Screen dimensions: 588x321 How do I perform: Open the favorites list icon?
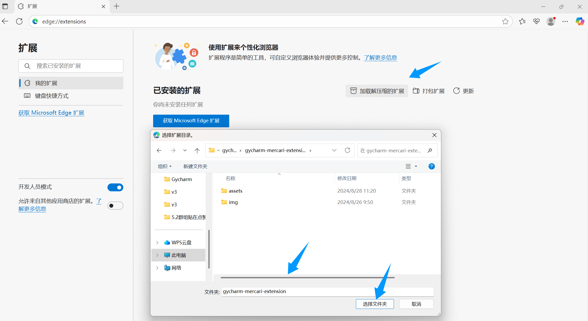522,21
